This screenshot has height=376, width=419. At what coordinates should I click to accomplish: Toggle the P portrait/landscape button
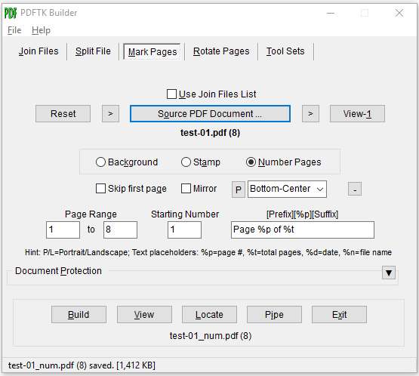[239, 190]
